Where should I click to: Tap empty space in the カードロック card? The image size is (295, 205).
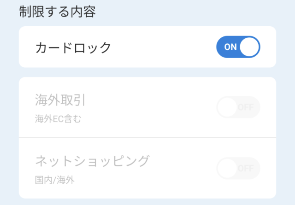coord(161,47)
